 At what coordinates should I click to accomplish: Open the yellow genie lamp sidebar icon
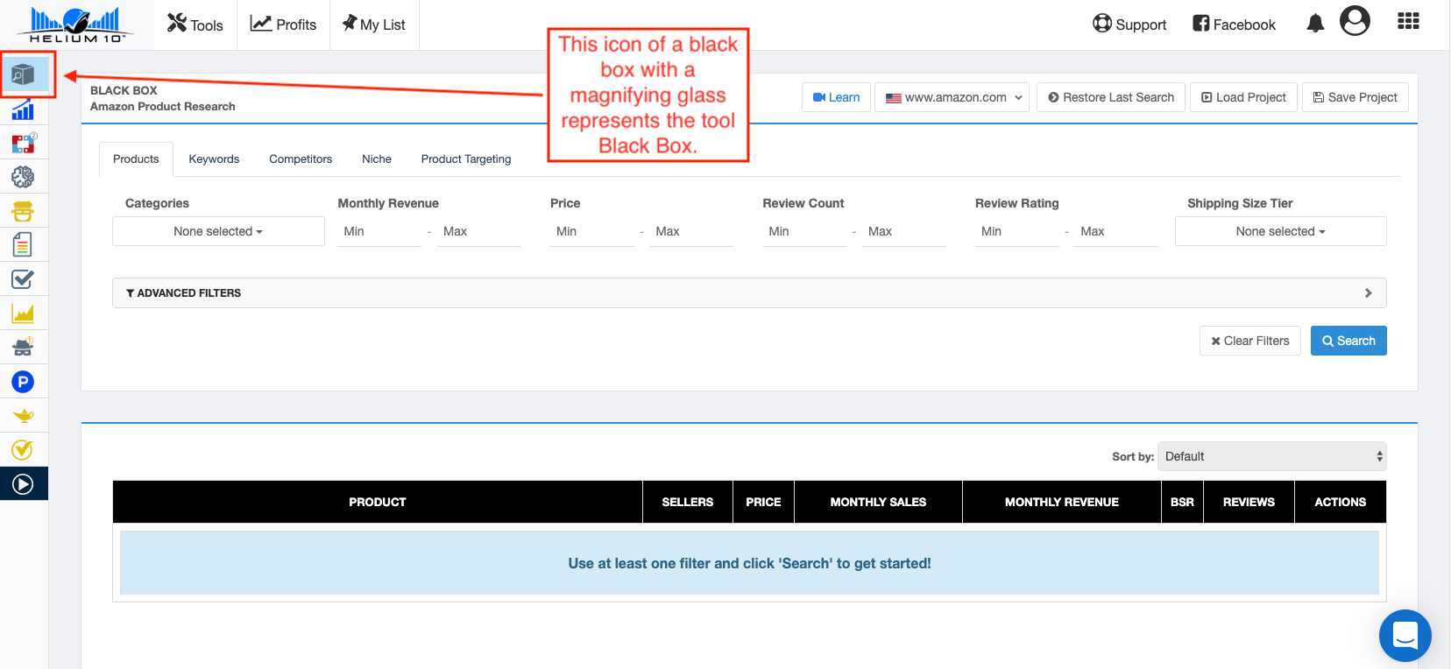point(23,416)
